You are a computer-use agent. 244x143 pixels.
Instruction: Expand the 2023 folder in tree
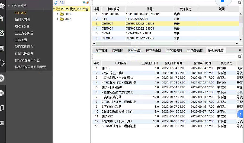[x=58, y=14]
